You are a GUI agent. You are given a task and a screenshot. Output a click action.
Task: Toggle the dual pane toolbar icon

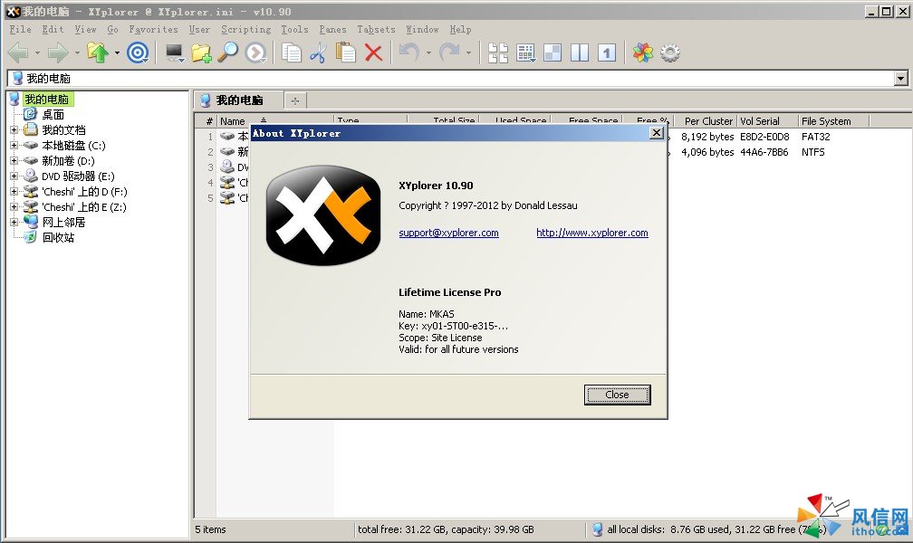(x=580, y=53)
